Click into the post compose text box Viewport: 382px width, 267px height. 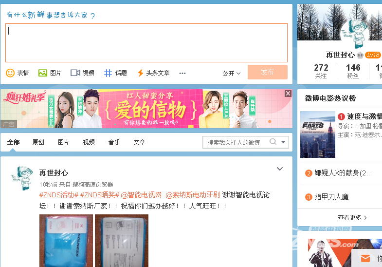click(x=146, y=43)
